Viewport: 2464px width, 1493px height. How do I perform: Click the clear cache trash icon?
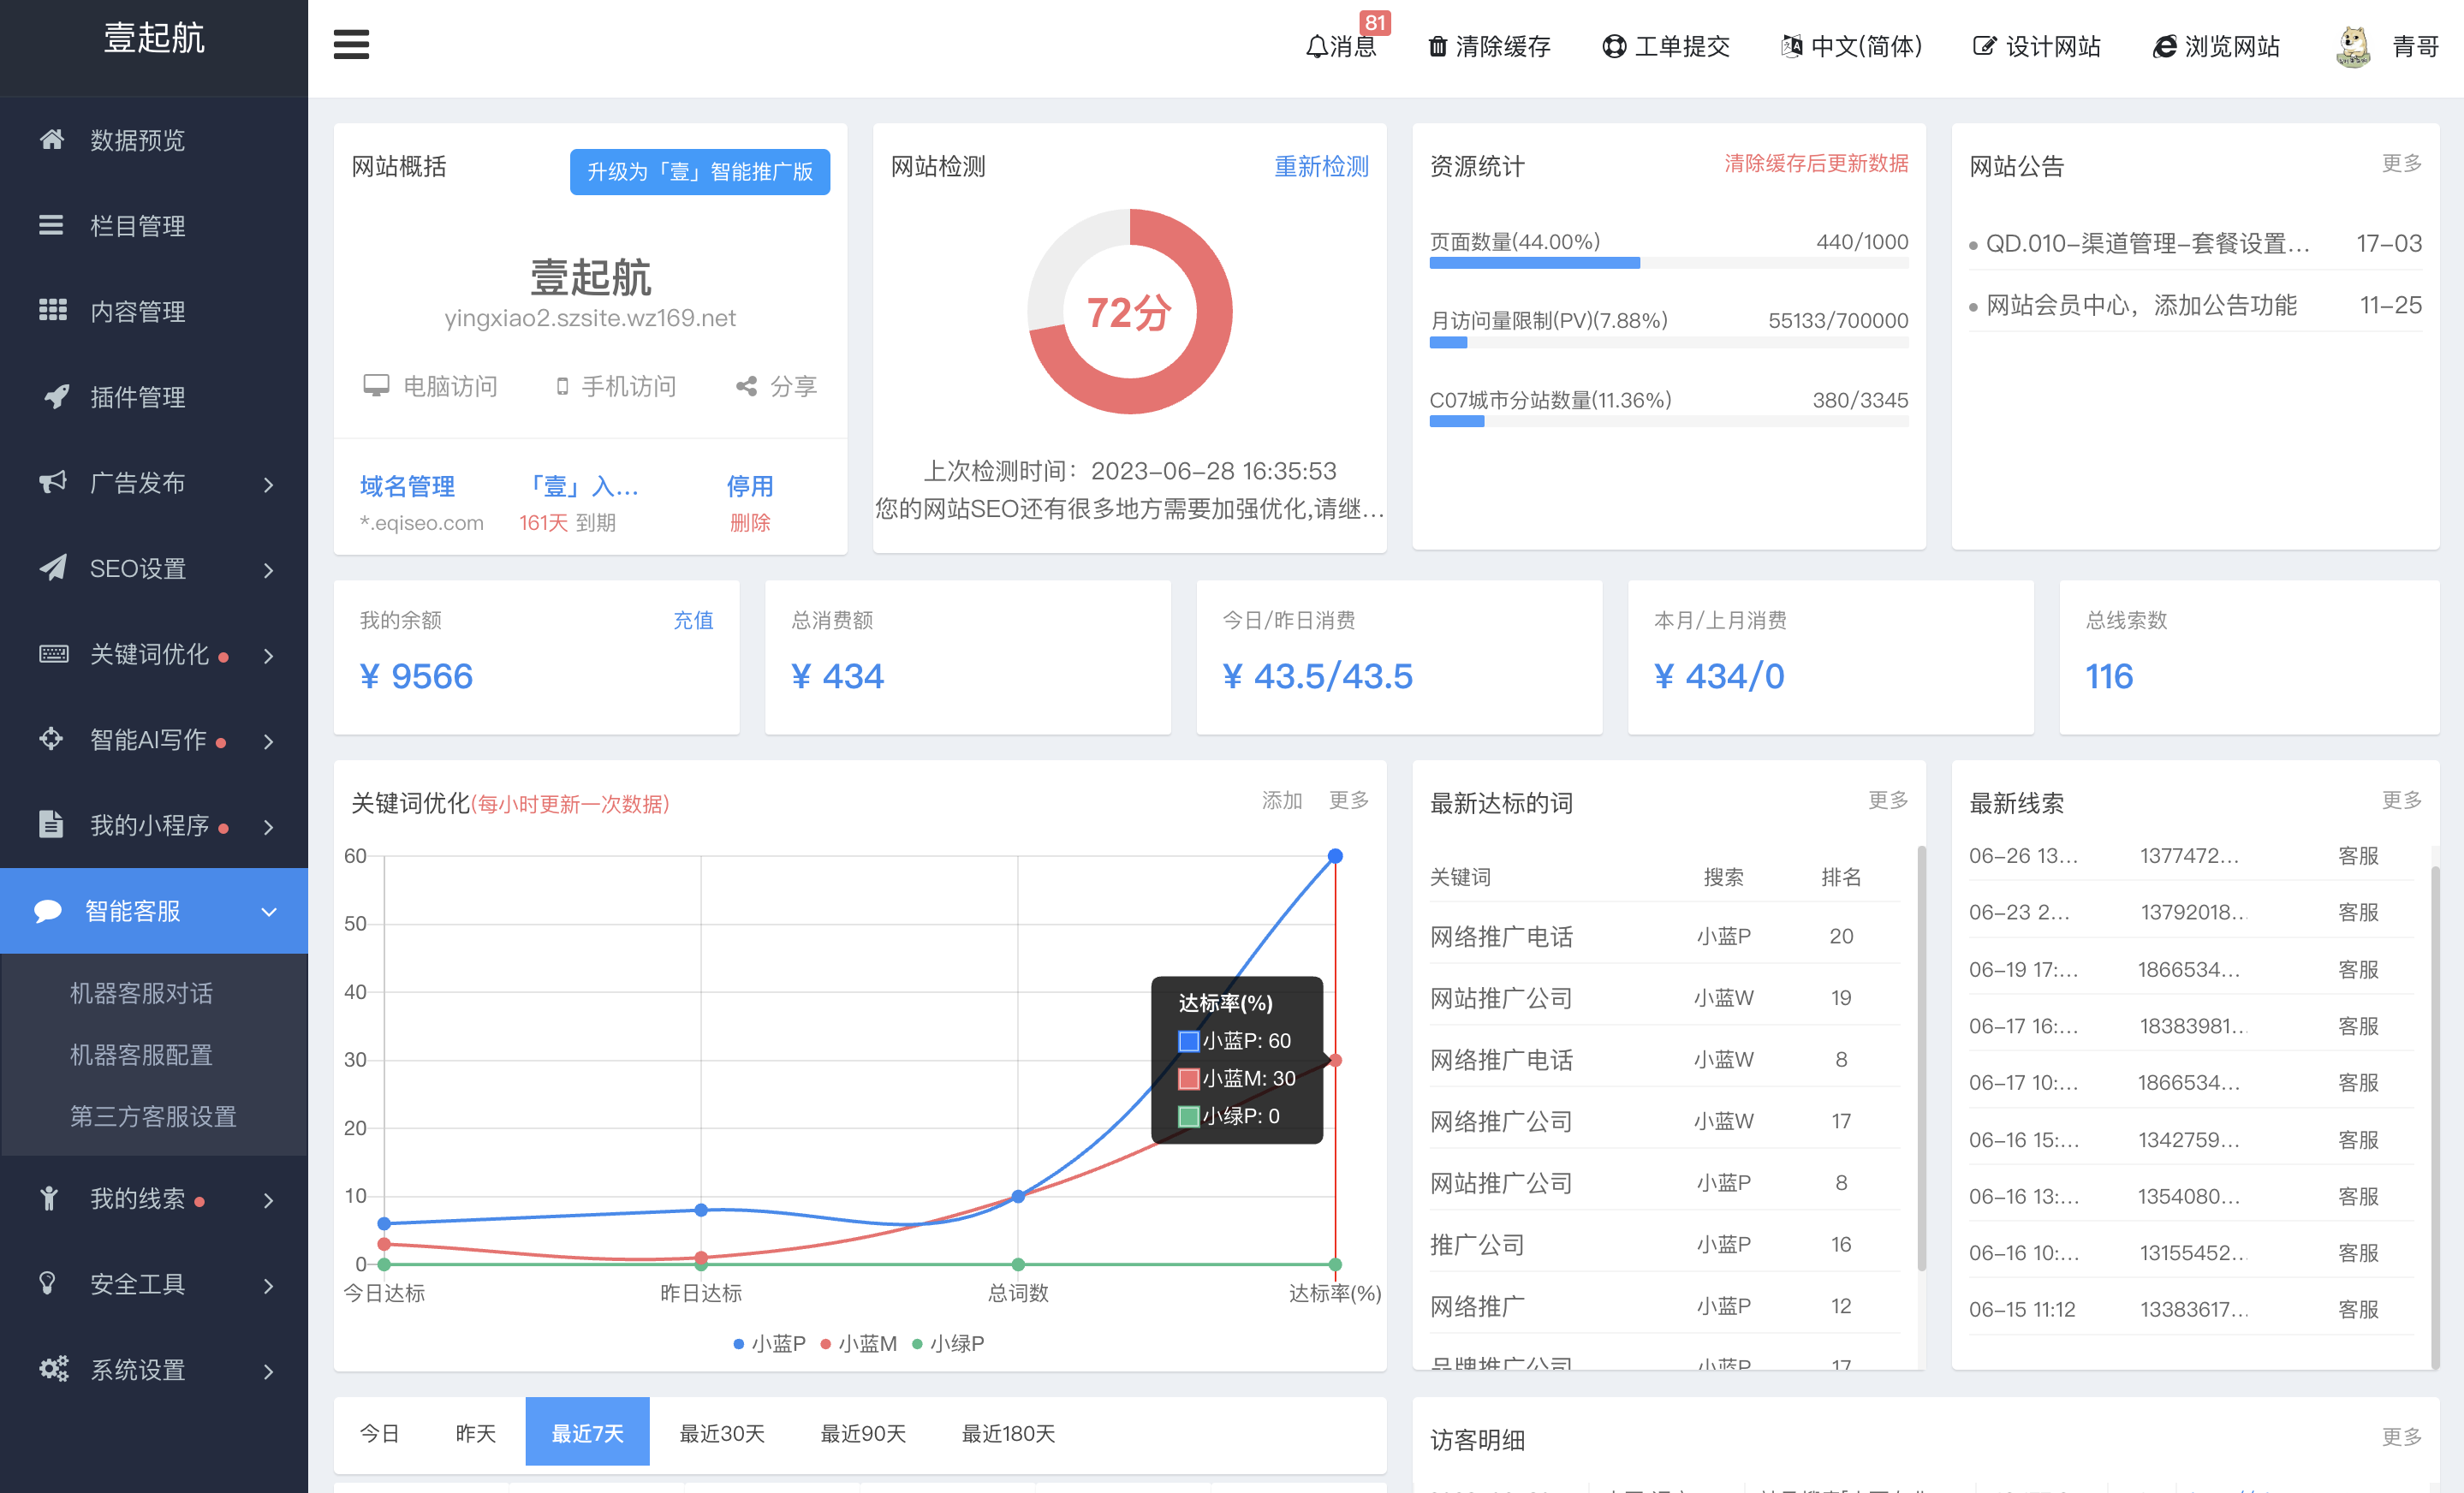1437,46
